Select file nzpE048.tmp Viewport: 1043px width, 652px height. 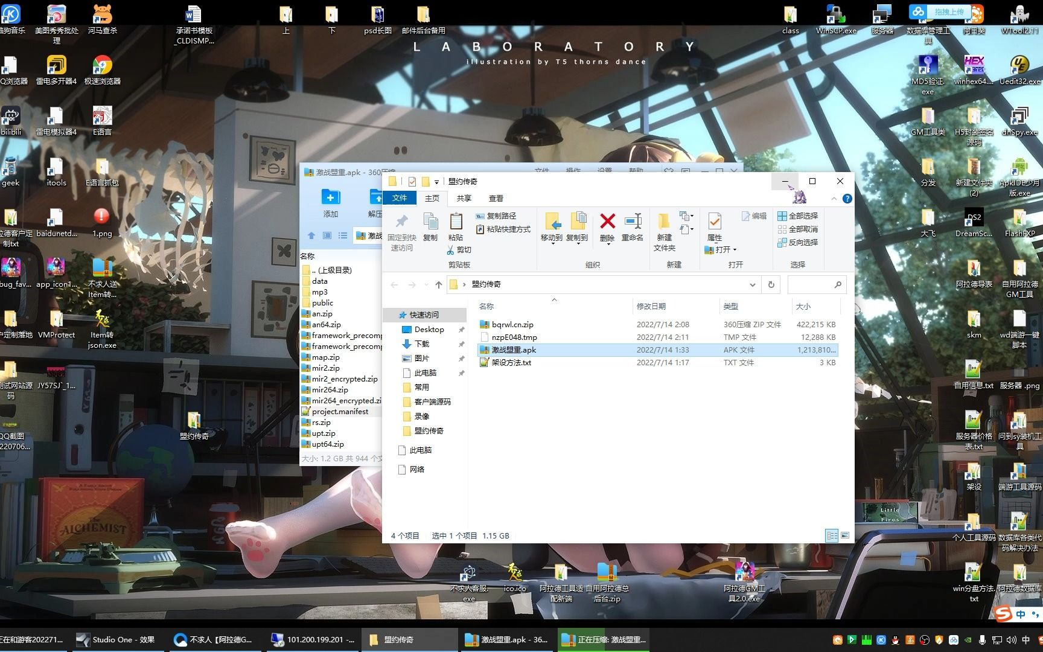(657, 337)
